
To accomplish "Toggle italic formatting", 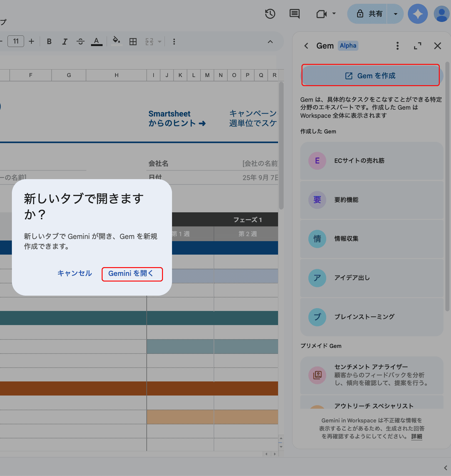I will (65, 42).
